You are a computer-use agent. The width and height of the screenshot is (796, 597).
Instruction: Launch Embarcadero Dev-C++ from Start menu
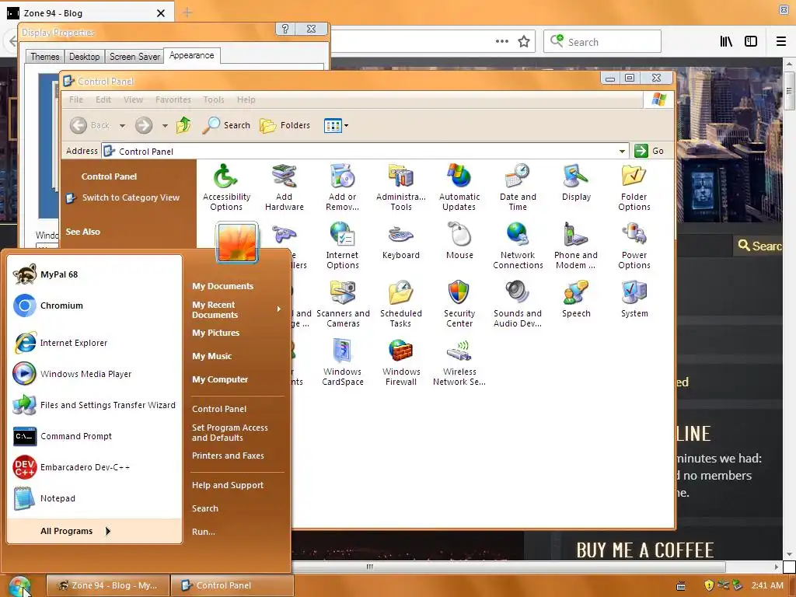(x=94, y=467)
